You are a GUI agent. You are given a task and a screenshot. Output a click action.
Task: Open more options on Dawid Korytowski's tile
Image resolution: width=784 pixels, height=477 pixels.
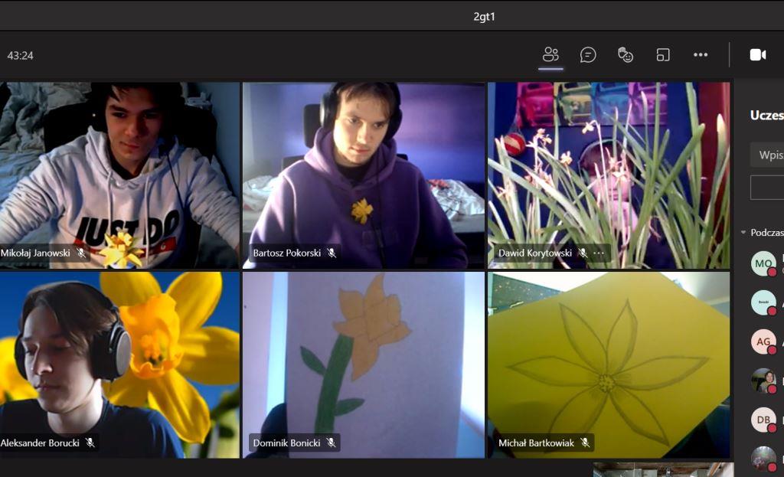tap(599, 253)
